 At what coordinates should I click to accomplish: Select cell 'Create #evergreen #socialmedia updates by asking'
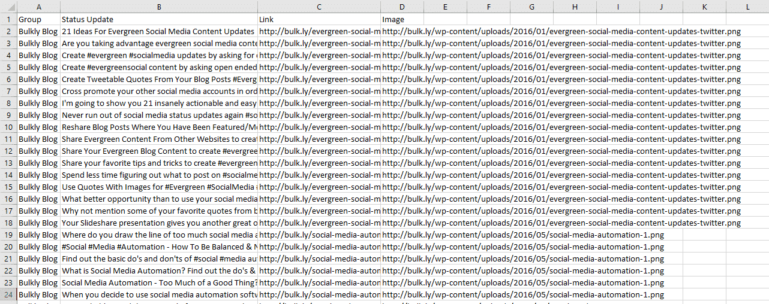[159, 55]
